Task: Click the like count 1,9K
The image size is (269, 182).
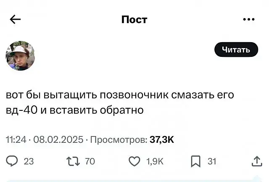Action: (x=154, y=161)
